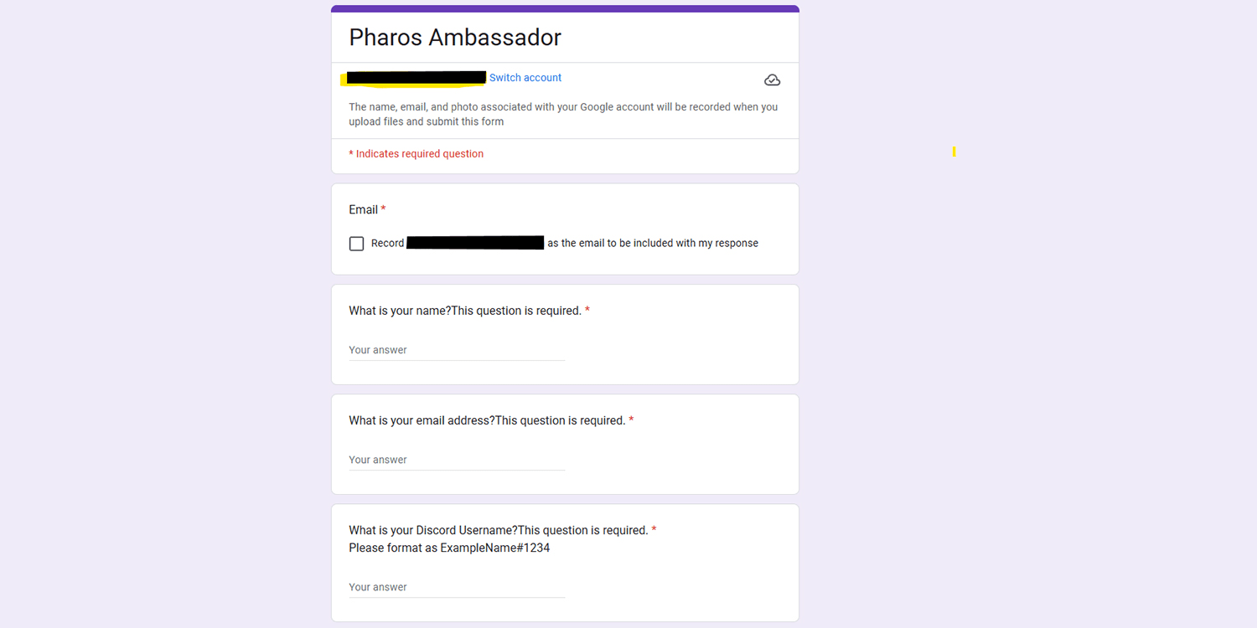Click the Pharos Ambassador form title
Image resolution: width=1257 pixels, height=628 pixels.
455,38
